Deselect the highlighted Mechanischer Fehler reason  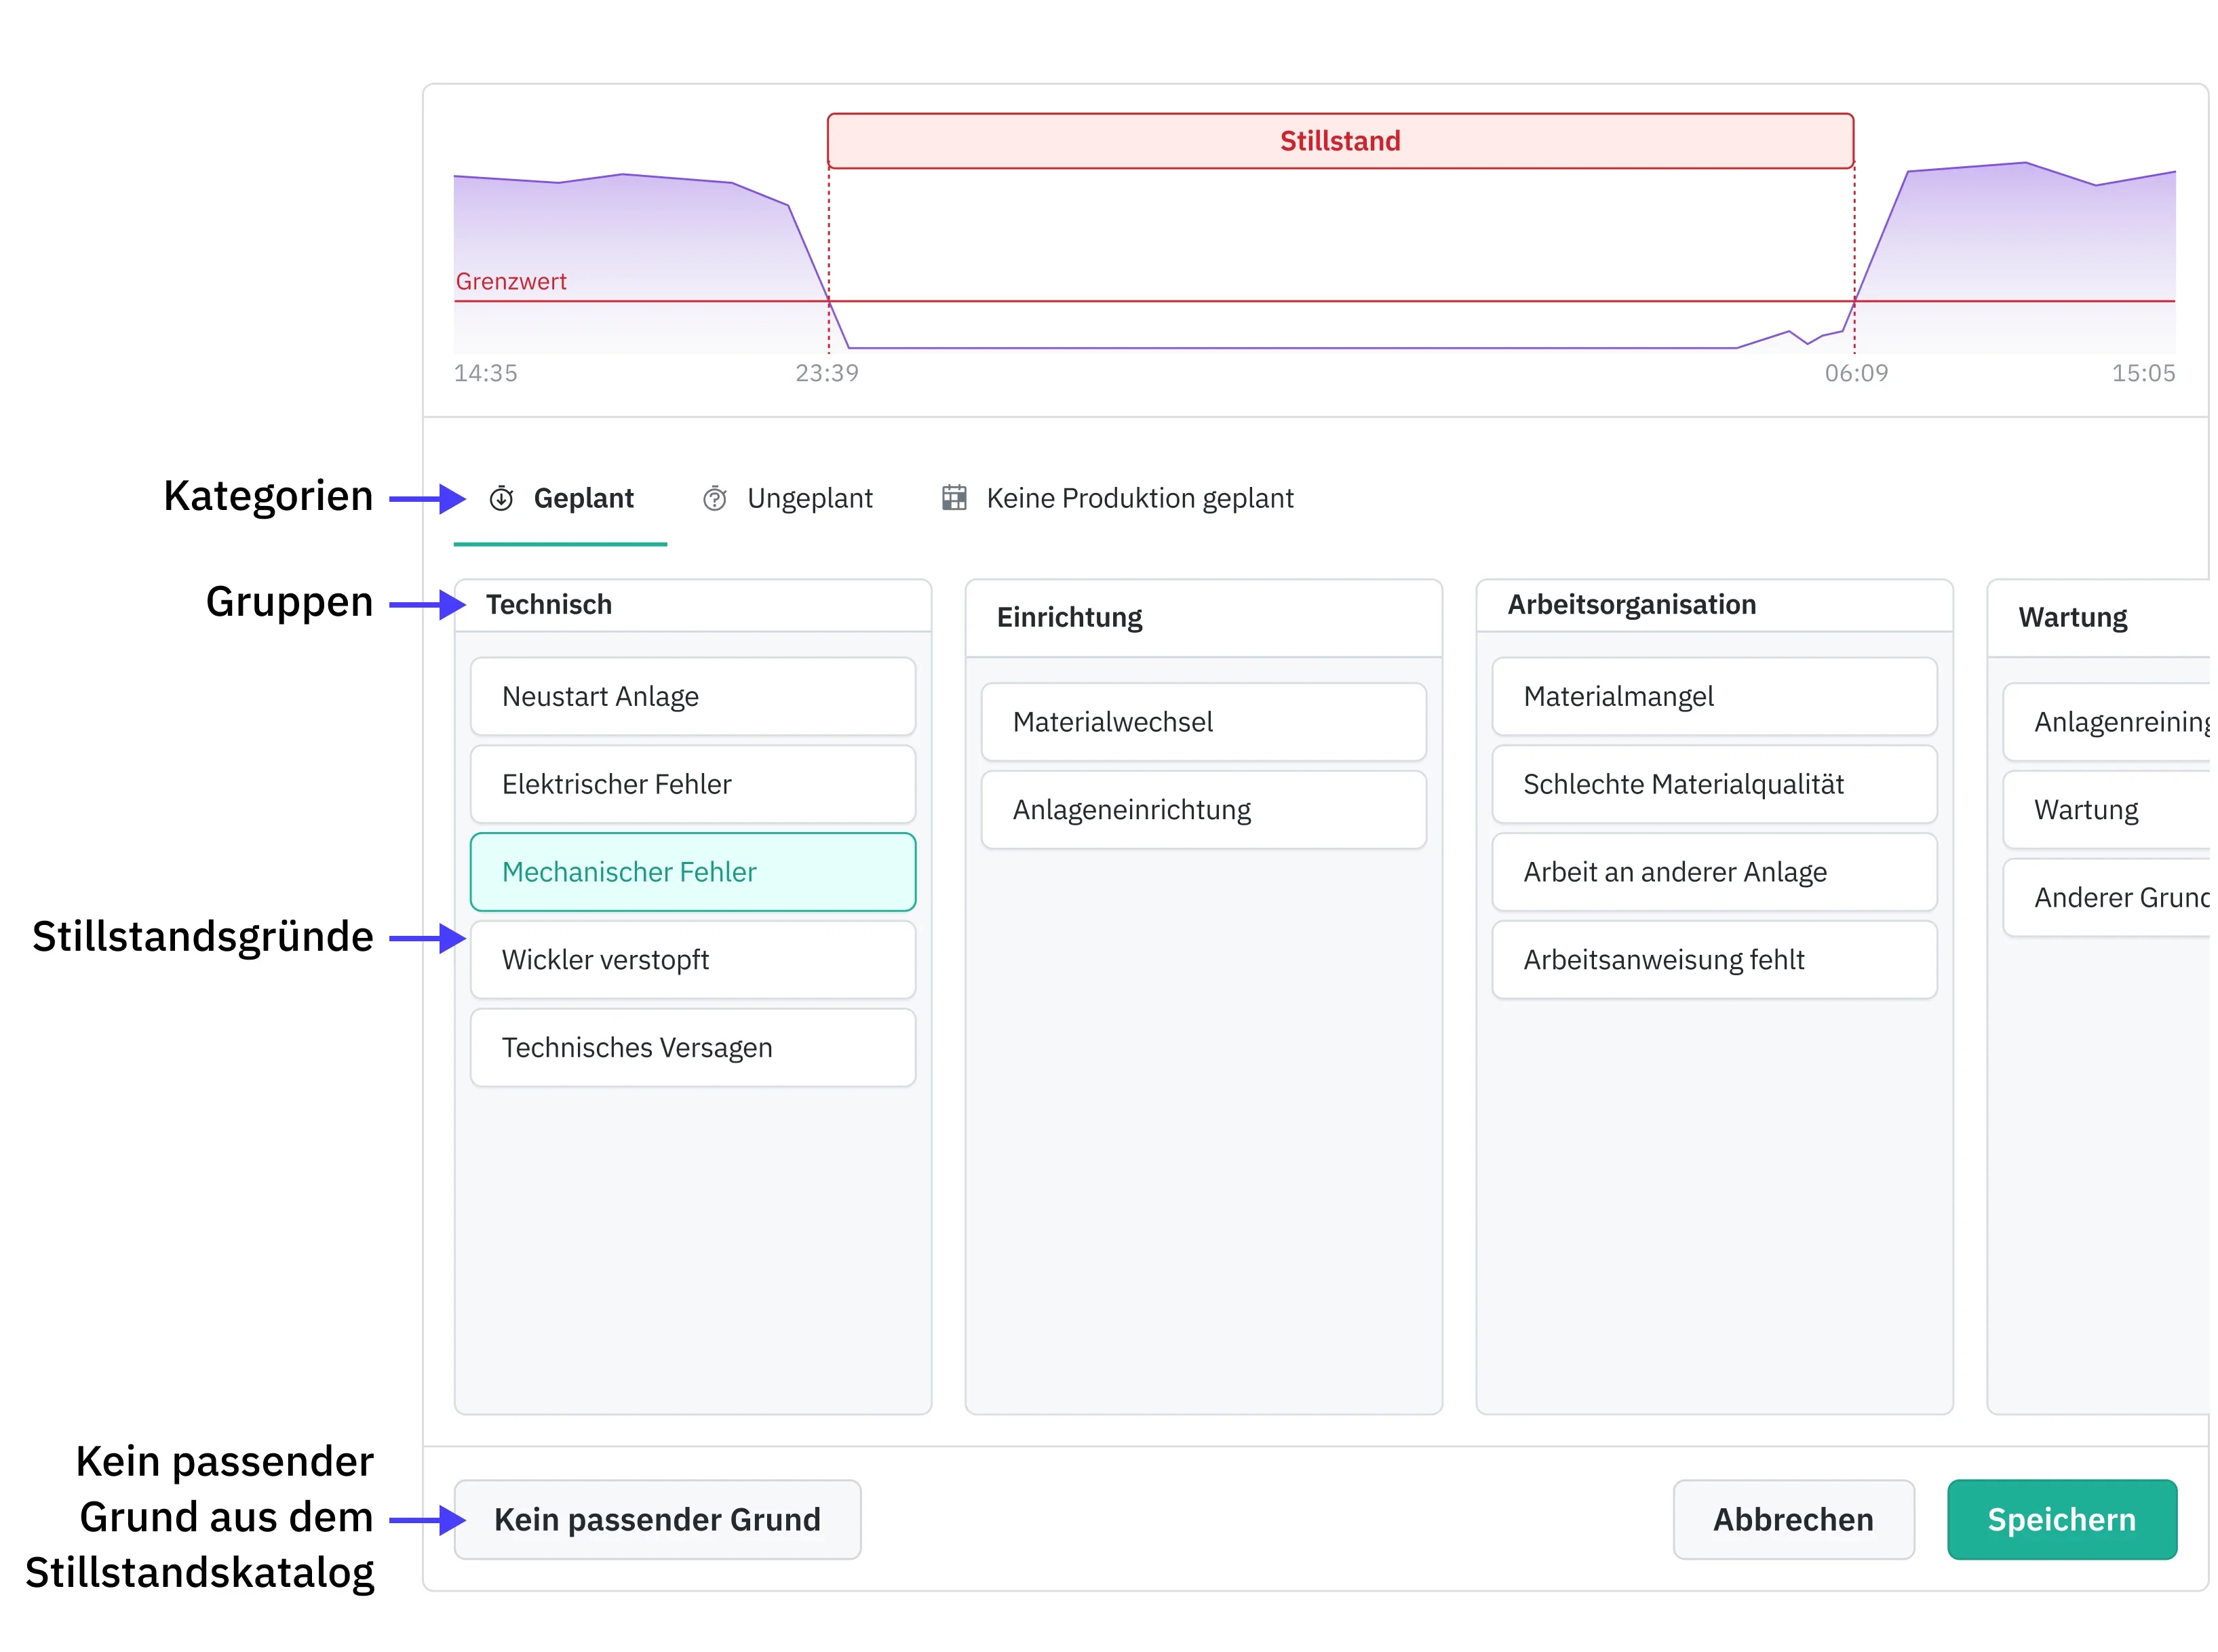coord(692,872)
